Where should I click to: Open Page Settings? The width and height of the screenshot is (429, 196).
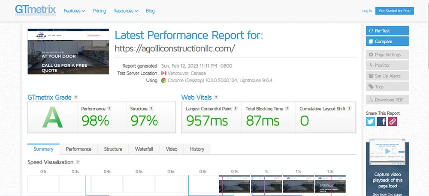point(387,55)
